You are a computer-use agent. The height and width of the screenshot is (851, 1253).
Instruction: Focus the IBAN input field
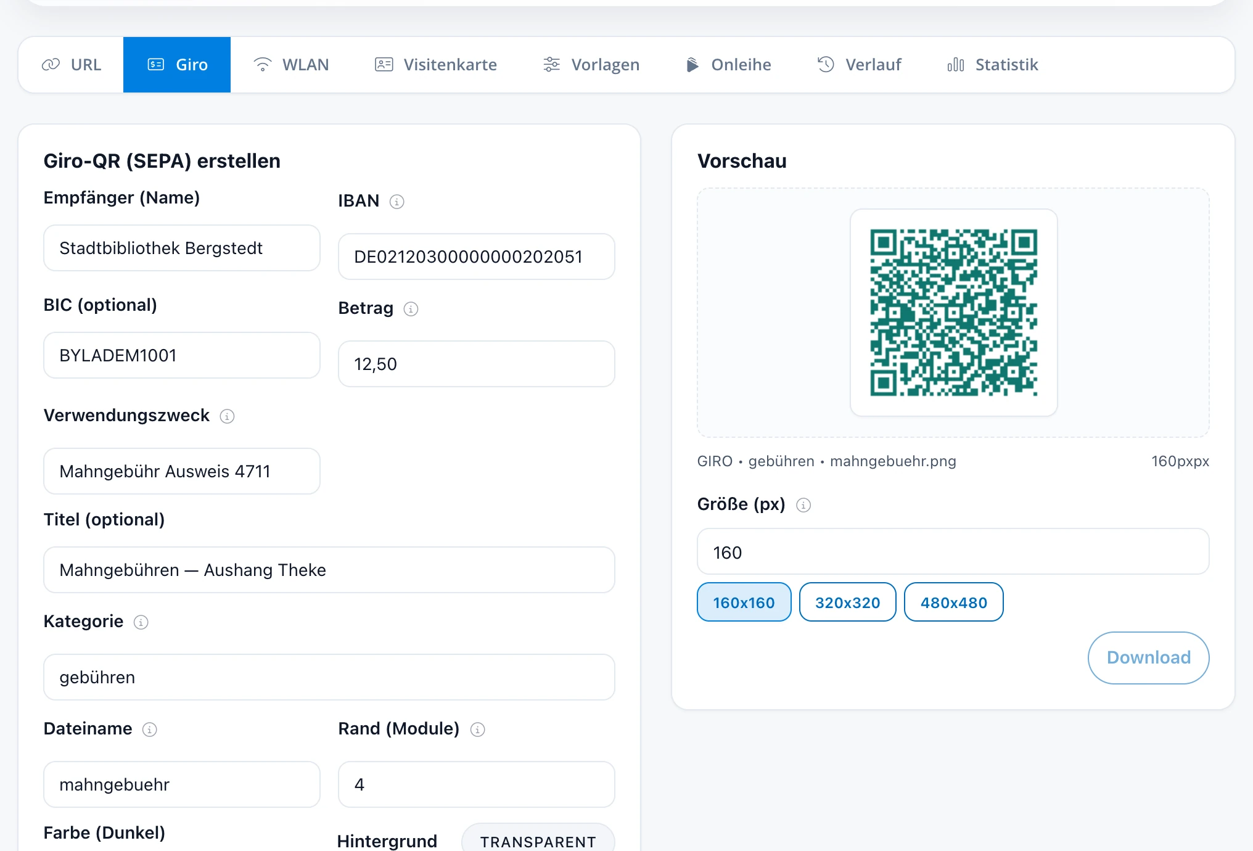(477, 257)
